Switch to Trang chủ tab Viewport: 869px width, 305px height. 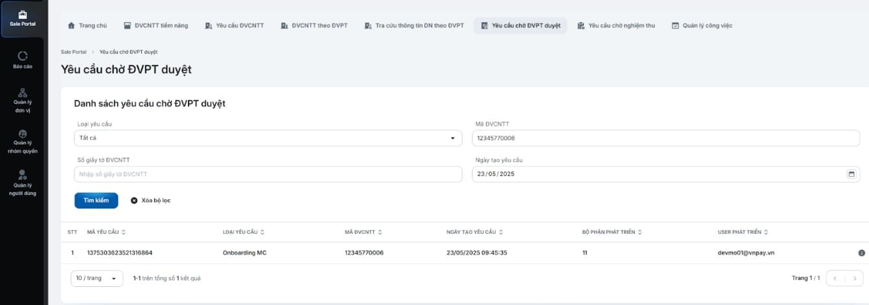87,25
